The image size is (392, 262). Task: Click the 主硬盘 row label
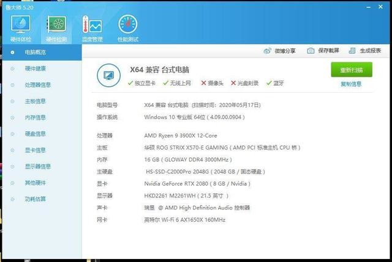tap(105, 172)
